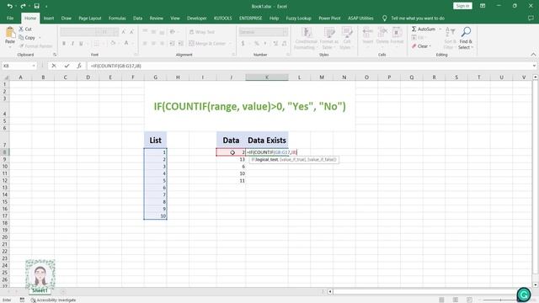Open the Developer tab
Viewport: 539px width, 303px height.
(196, 19)
